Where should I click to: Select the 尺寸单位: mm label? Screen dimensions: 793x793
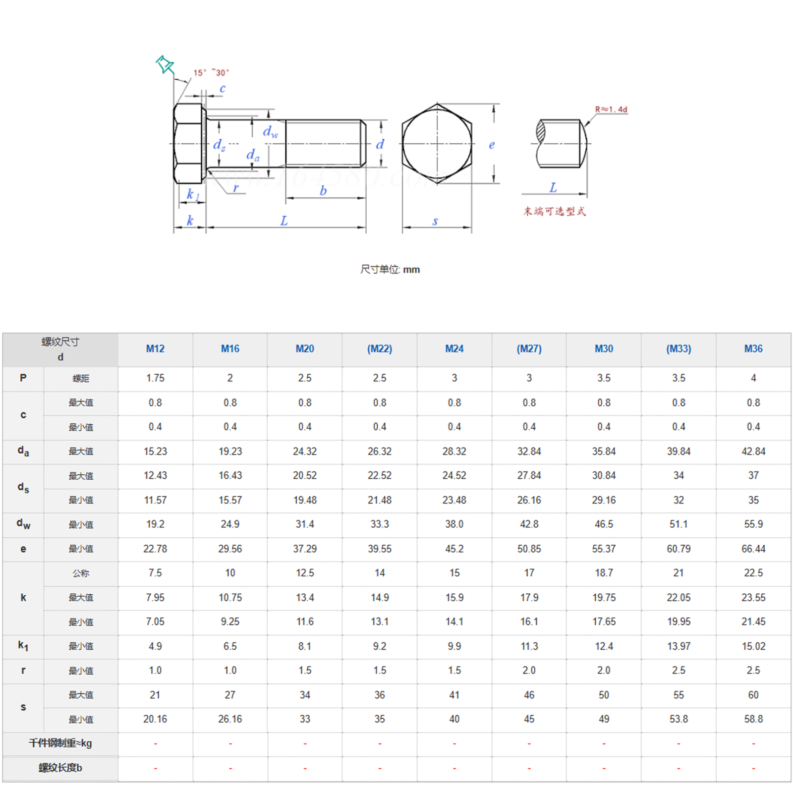[390, 270]
